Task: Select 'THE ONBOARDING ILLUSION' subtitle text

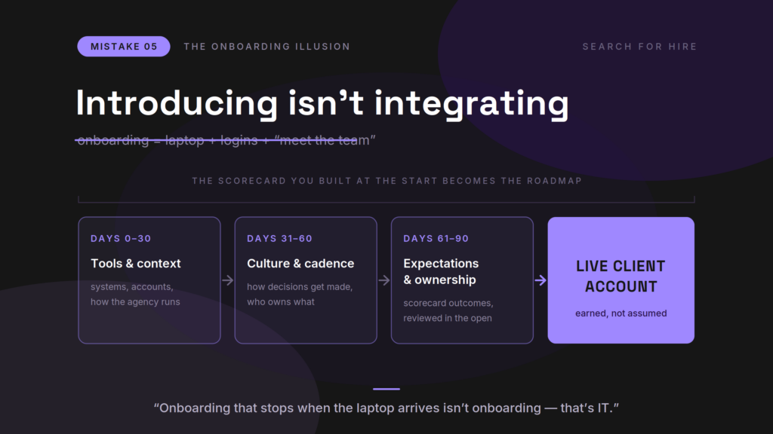Action: click(266, 46)
